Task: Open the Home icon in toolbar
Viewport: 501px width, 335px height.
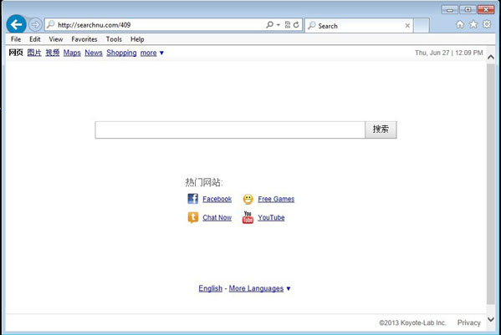Action: point(460,24)
